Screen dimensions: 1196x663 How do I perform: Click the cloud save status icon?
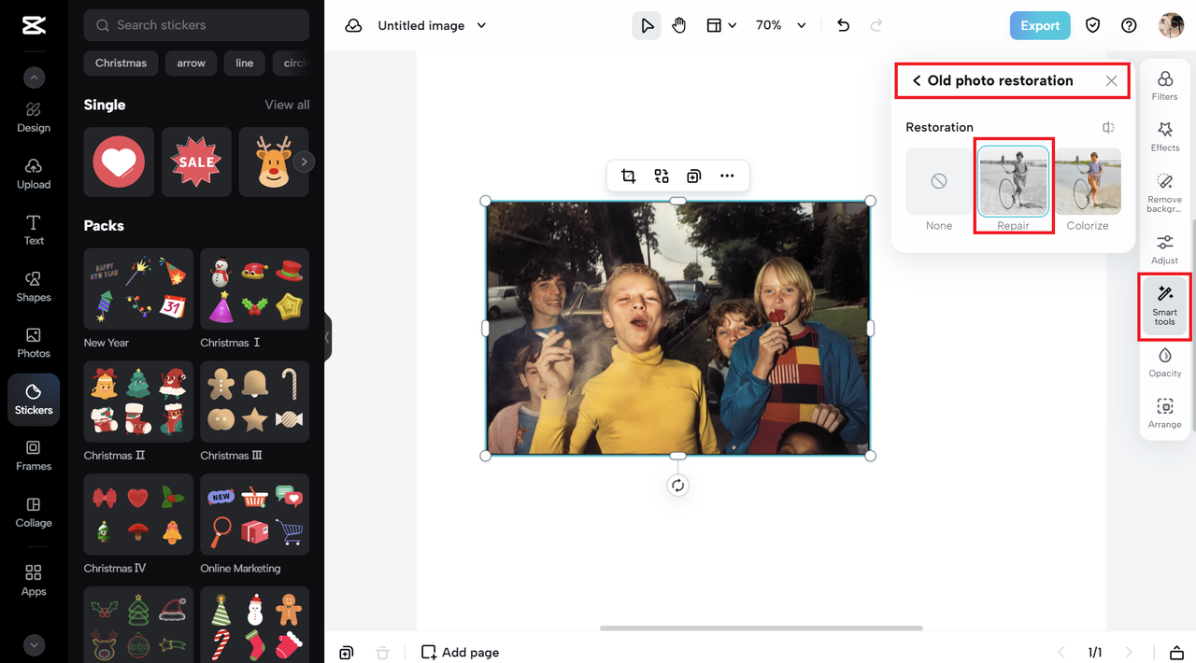[x=353, y=25]
